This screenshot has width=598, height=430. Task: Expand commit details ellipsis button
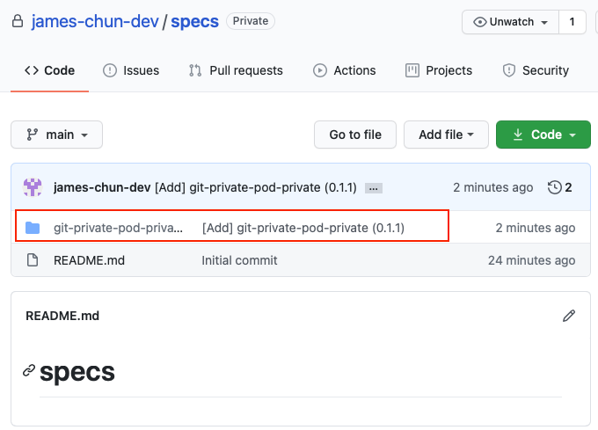[374, 188]
